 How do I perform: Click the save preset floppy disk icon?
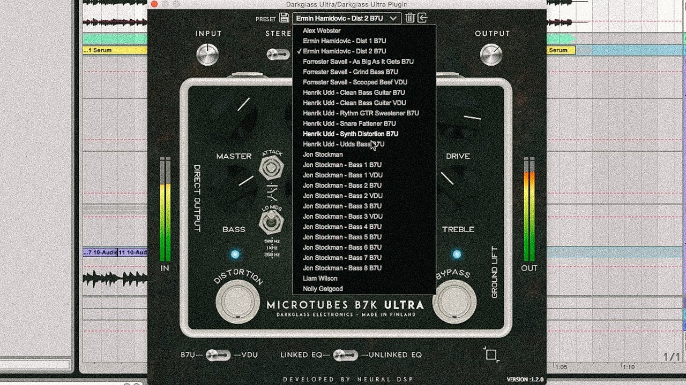click(x=284, y=18)
